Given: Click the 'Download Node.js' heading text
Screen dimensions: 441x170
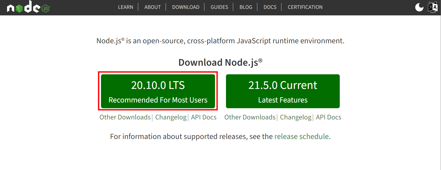Looking at the screenshot, I should pyautogui.click(x=220, y=63).
